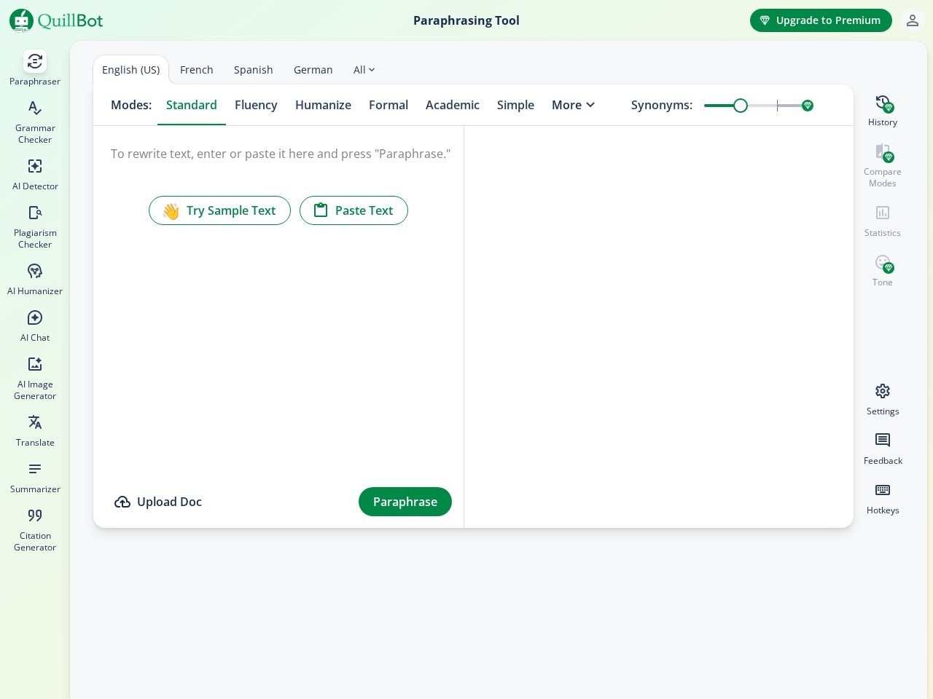Click the Synonyms slider handle
The height and width of the screenshot is (699, 933).
click(741, 106)
